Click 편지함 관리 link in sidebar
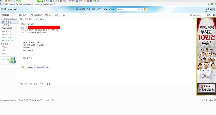Viewport: 216px width, 115px height. (6, 38)
